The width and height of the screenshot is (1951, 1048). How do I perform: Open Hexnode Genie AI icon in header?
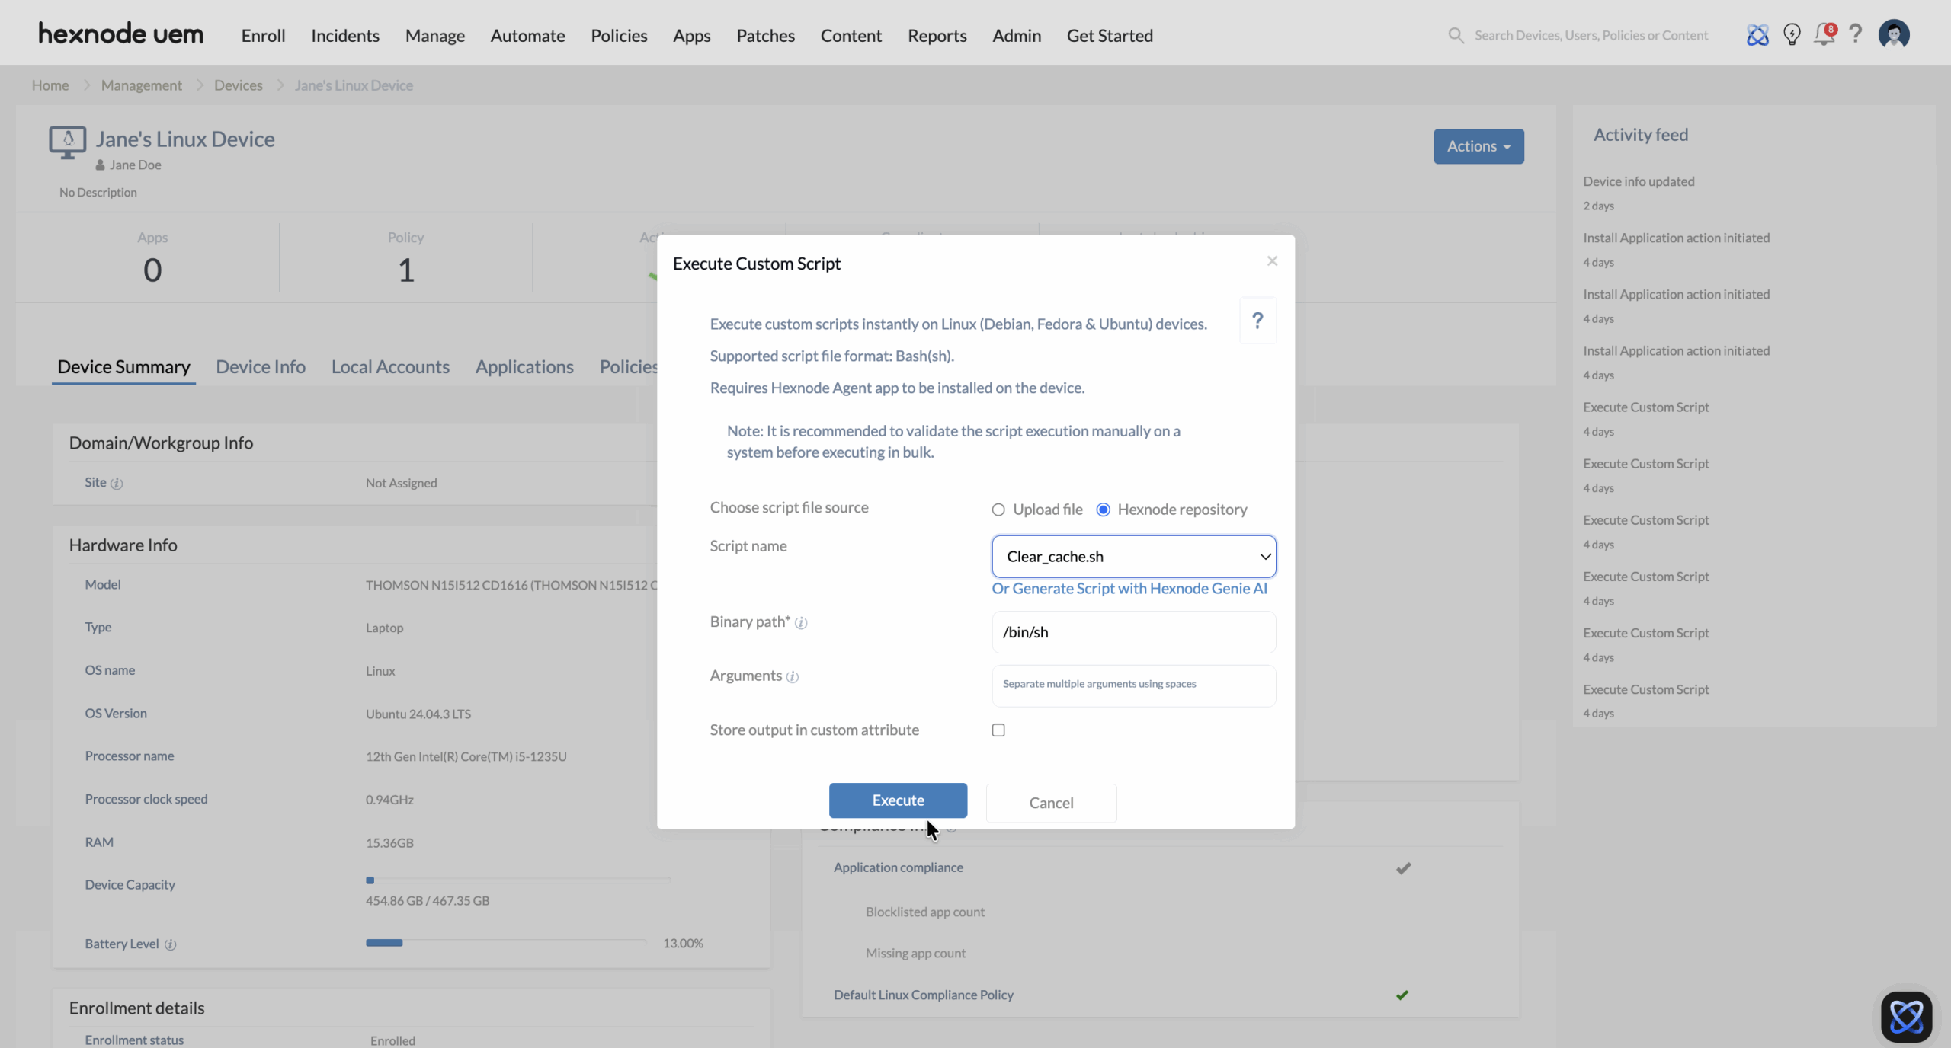pos(1757,35)
